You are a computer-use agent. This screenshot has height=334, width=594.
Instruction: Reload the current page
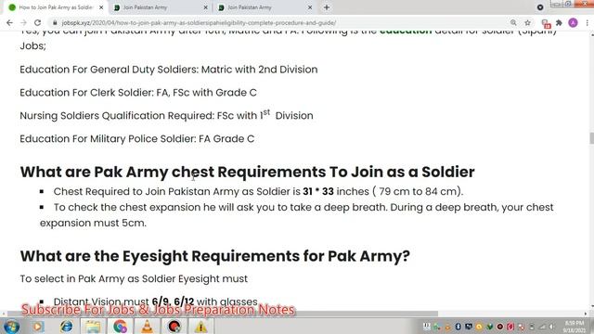tap(37, 22)
